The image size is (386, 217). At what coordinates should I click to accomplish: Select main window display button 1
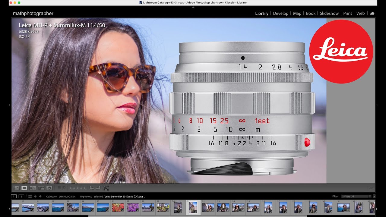14,197
